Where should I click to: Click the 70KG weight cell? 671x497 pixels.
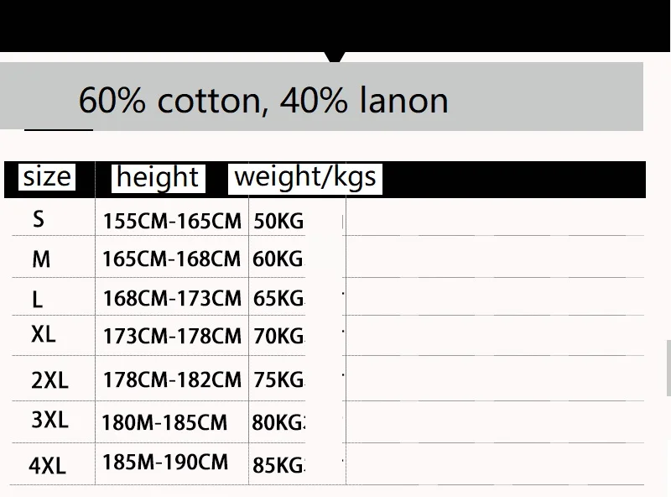(278, 336)
